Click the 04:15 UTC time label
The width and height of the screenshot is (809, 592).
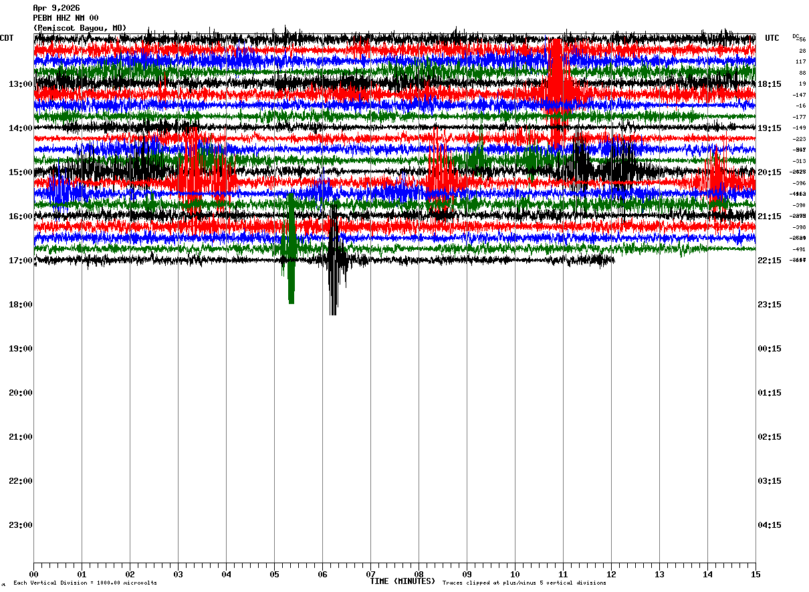tap(770, 525)
